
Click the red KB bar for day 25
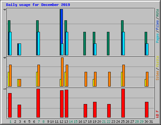click(x=123, y=103)
